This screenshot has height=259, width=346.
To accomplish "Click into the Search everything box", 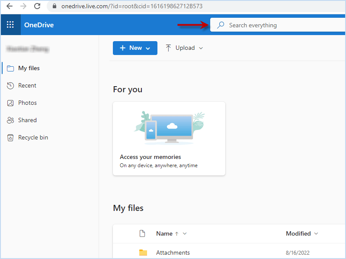I will [278, 25].
